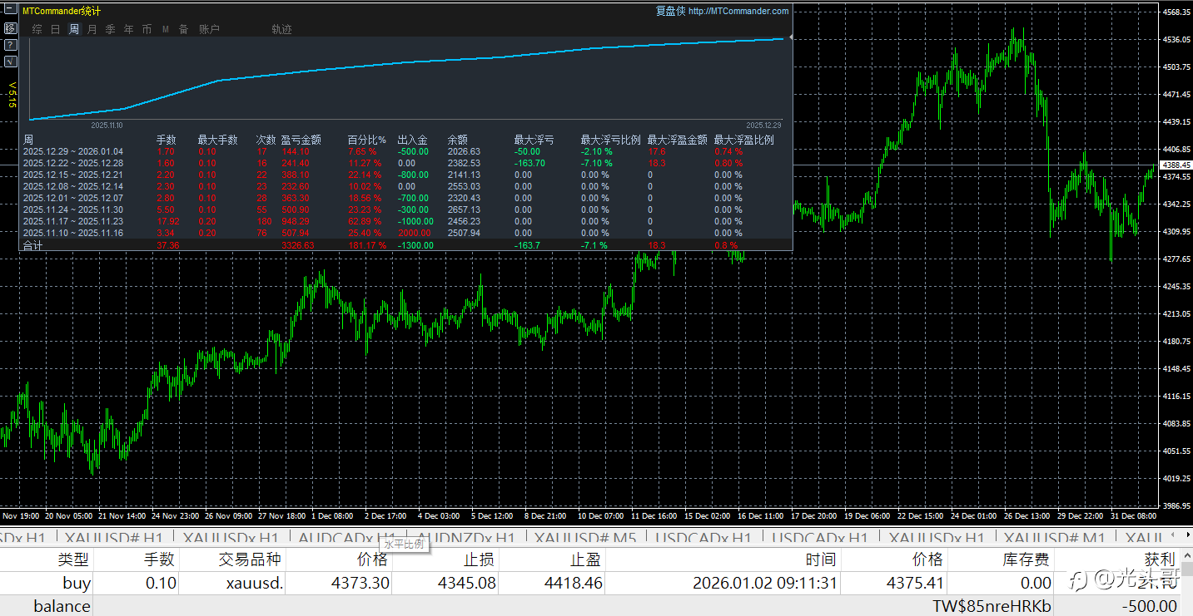Click the 最大手数 column header
The height and width of the screenshot is (616, 1193).
[x=217, y=140]
